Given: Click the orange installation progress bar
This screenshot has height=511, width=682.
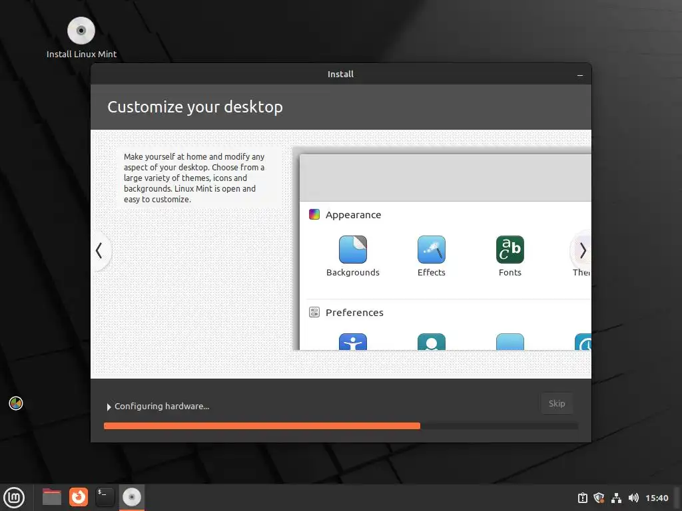Looking at the screenshot, I should pos(262,426).
